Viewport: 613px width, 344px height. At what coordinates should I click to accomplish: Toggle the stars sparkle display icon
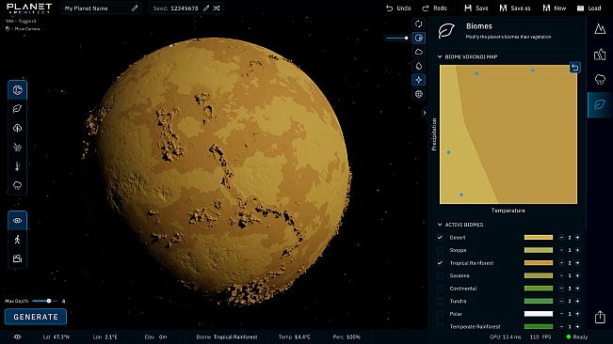click(x=419, y=80)
